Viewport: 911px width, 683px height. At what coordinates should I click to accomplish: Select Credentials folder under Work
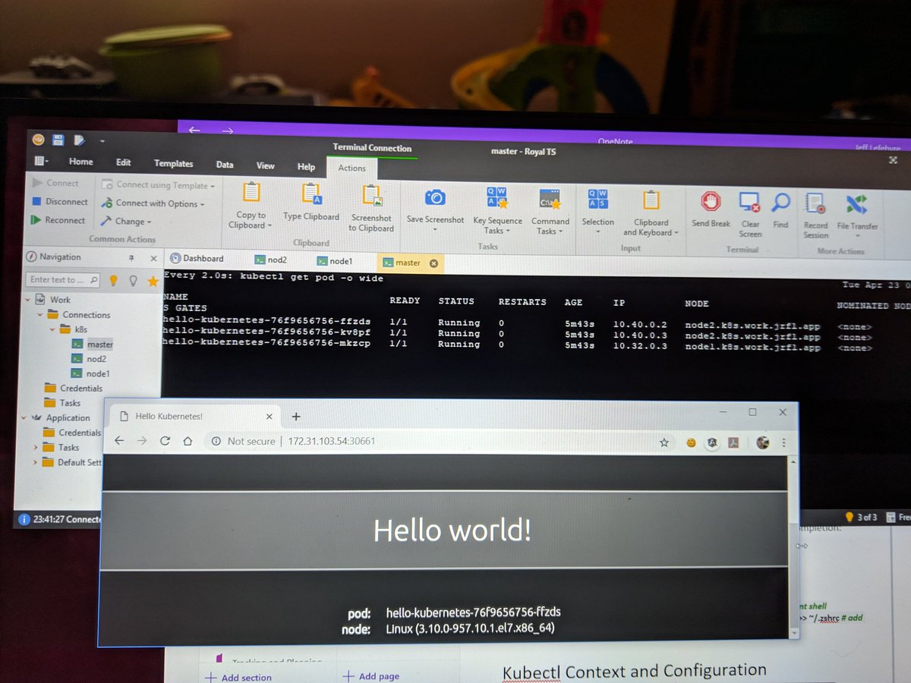[73, 389]
